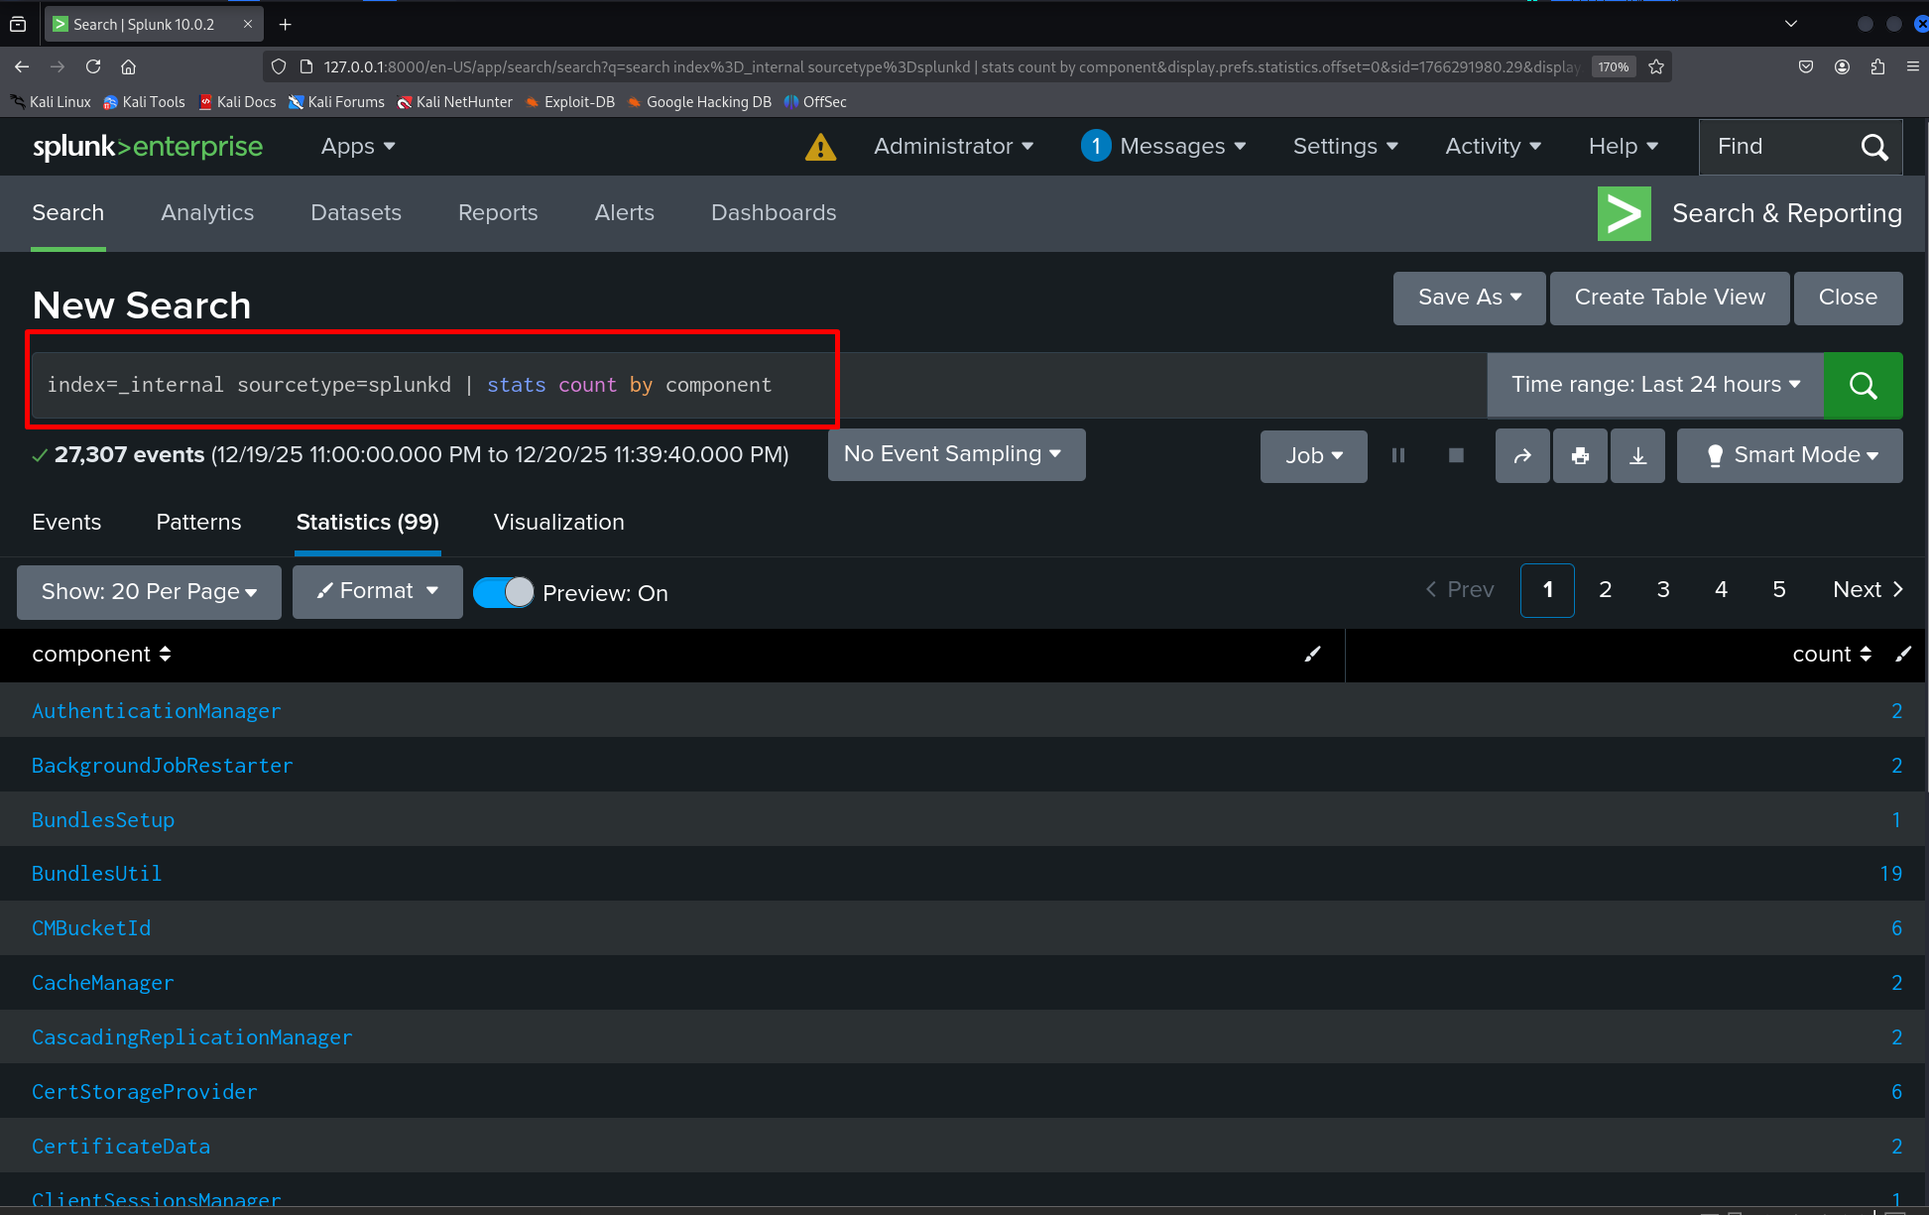Click the share job arrow icon
This screenshot has height=1215, width=1929.
click(x=1521, y=455)
